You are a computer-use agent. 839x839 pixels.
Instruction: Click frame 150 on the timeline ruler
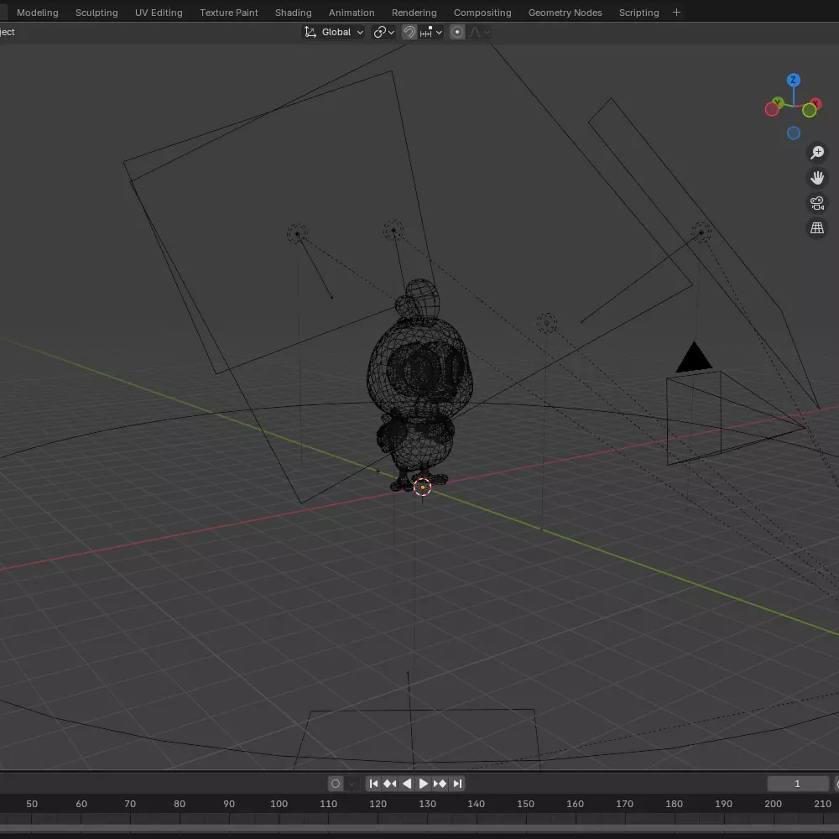coord(525,804)
